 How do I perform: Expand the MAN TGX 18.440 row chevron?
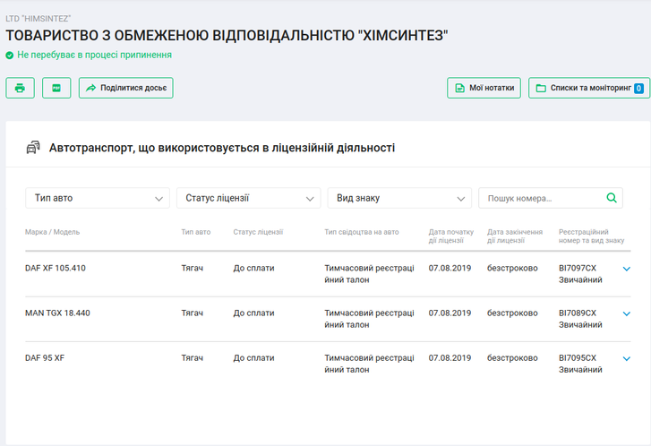click(x=627, y=313)
